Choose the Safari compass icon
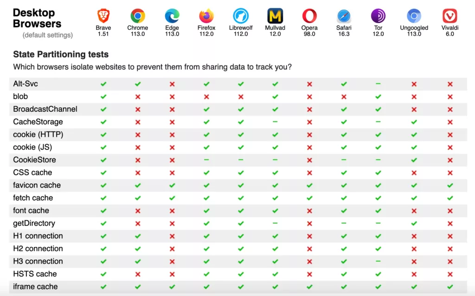475x296 pixels. pyautogui.click(x=344, y=16)
